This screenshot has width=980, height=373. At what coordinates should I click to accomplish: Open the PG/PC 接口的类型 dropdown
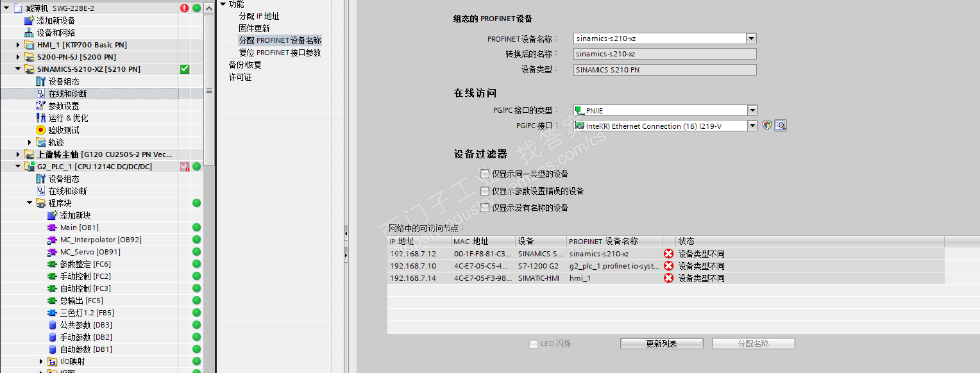click(x=752, y=110)
